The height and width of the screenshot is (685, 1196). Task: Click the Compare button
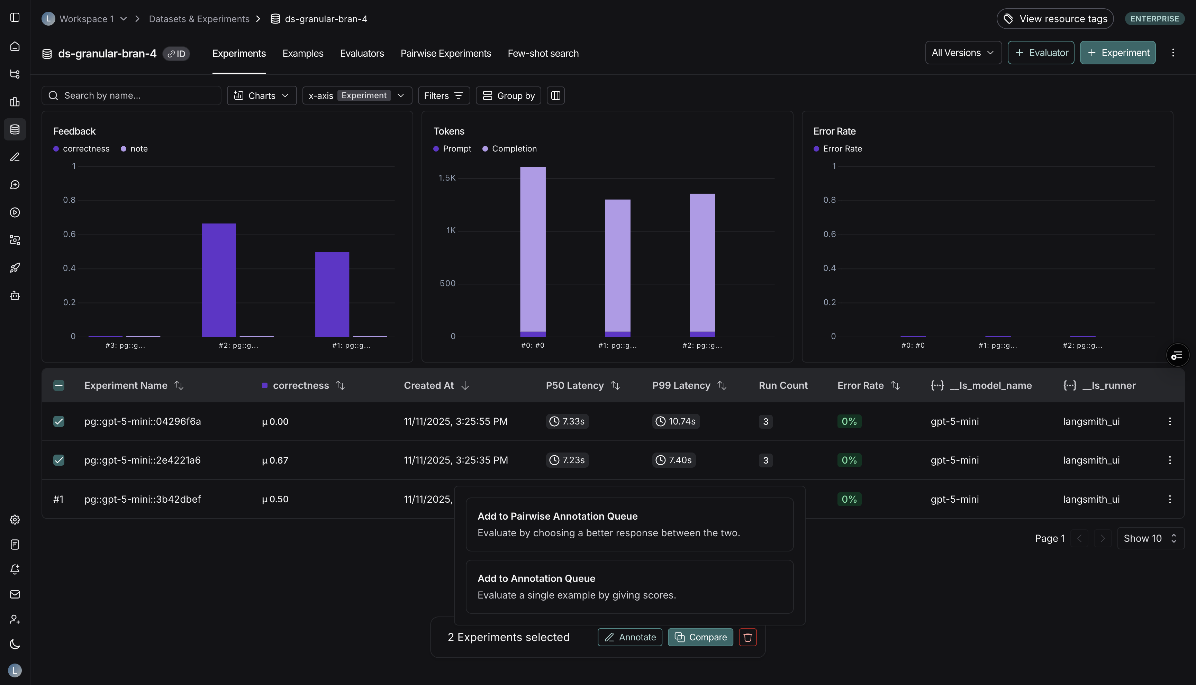[700, 637]
